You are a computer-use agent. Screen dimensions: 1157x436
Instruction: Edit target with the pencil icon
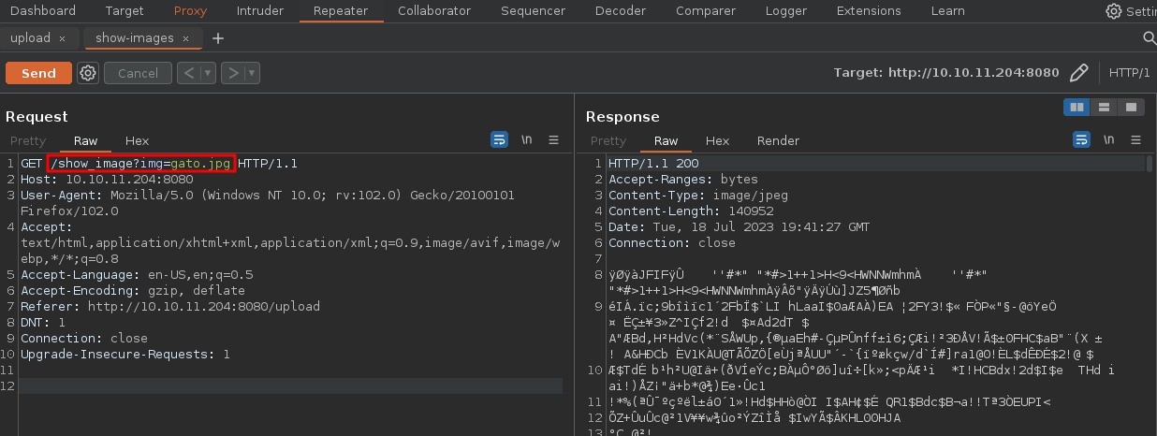pyautogui.click(x=1079, y=73)
